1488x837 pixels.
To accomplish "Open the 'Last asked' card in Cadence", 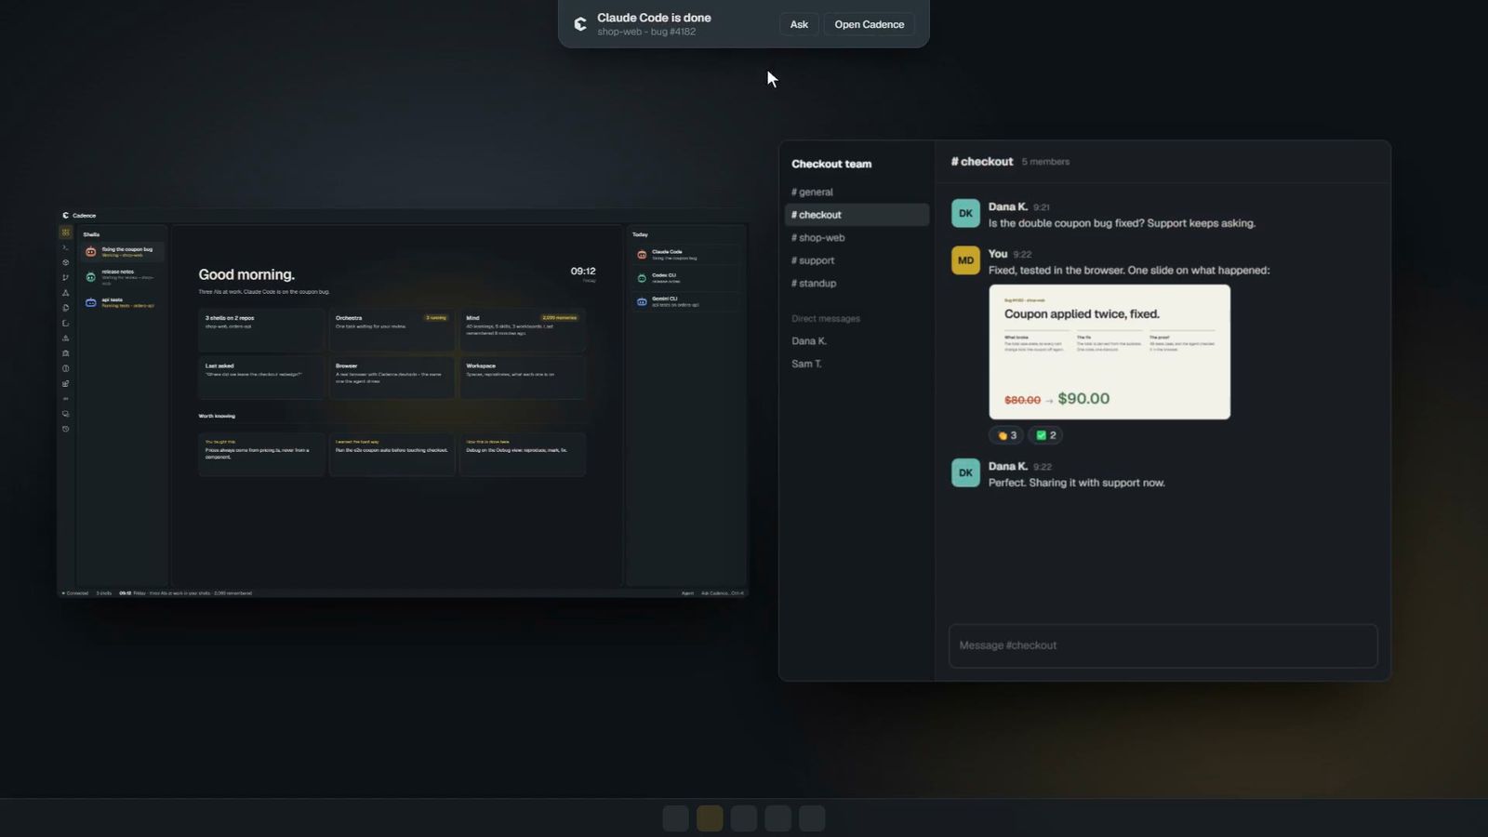I will point(261,378).
